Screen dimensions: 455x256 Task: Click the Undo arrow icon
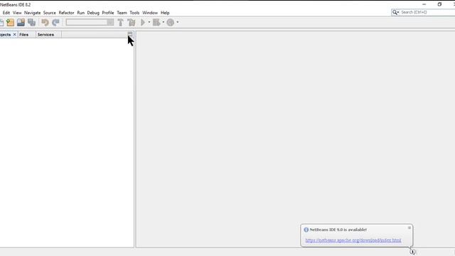(45, 22)
